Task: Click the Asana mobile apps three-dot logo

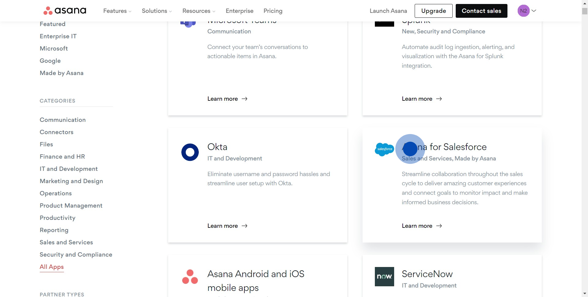Action: tap(190, 277)
